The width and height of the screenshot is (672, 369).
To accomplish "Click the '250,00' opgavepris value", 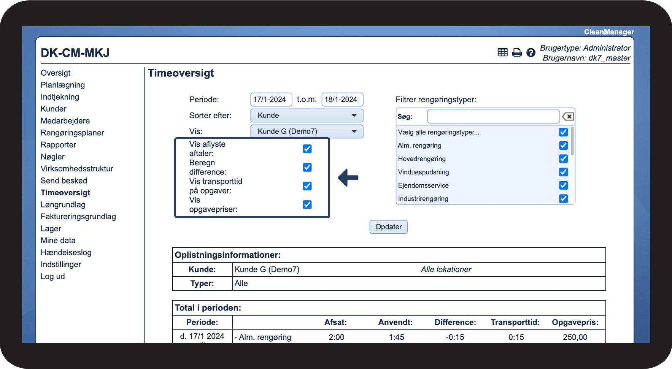I will click(575, 337).
